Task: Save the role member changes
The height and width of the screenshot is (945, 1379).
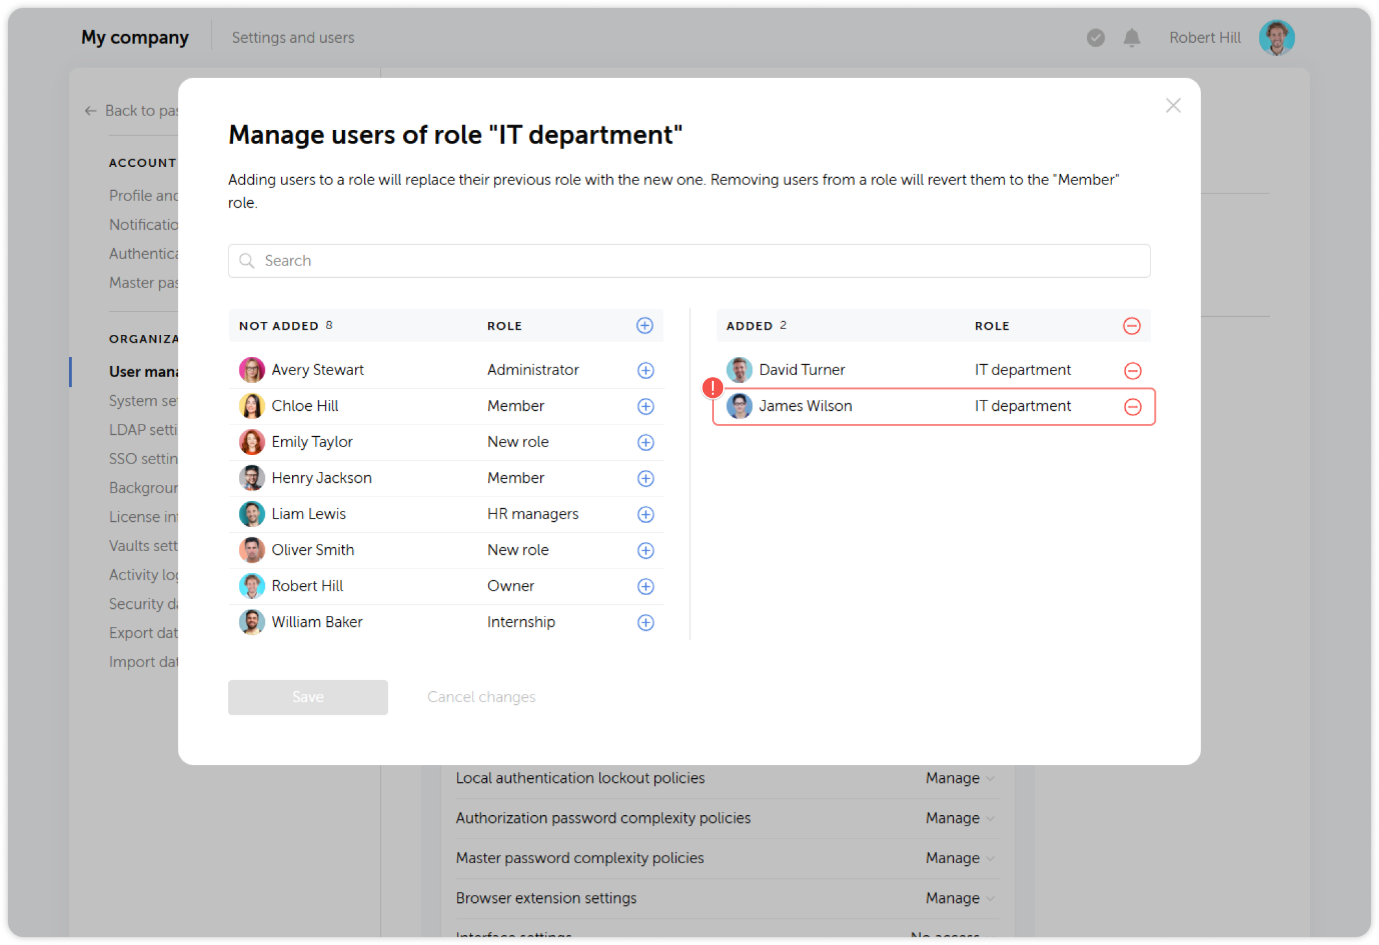Action: pos(308,696)
